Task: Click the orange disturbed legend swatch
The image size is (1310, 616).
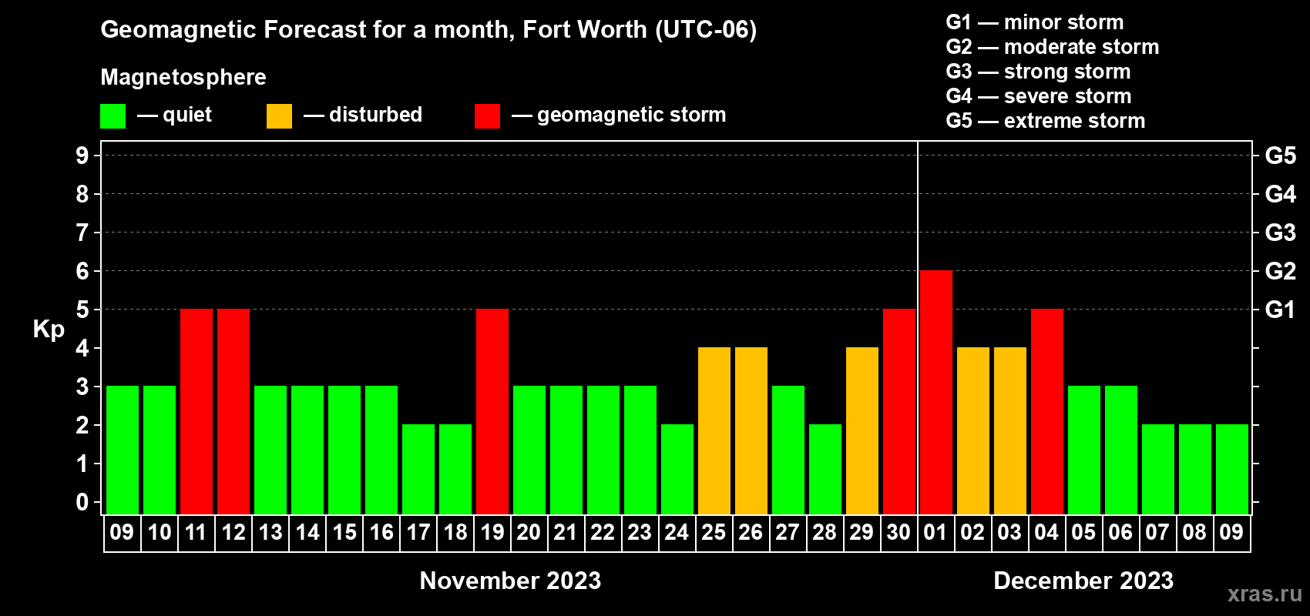Action: (x=280, y=116)
